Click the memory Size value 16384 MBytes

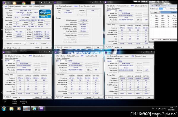pos(68,13)
